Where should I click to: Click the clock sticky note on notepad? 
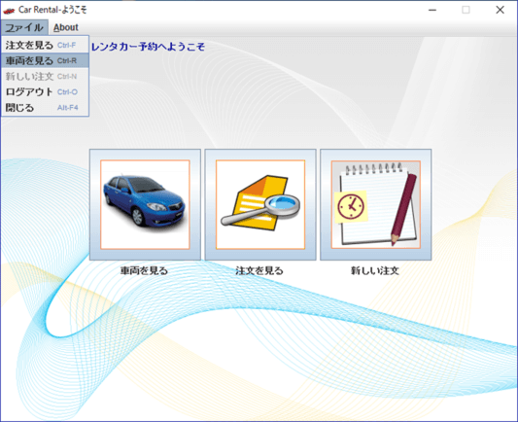click(351, 206)
